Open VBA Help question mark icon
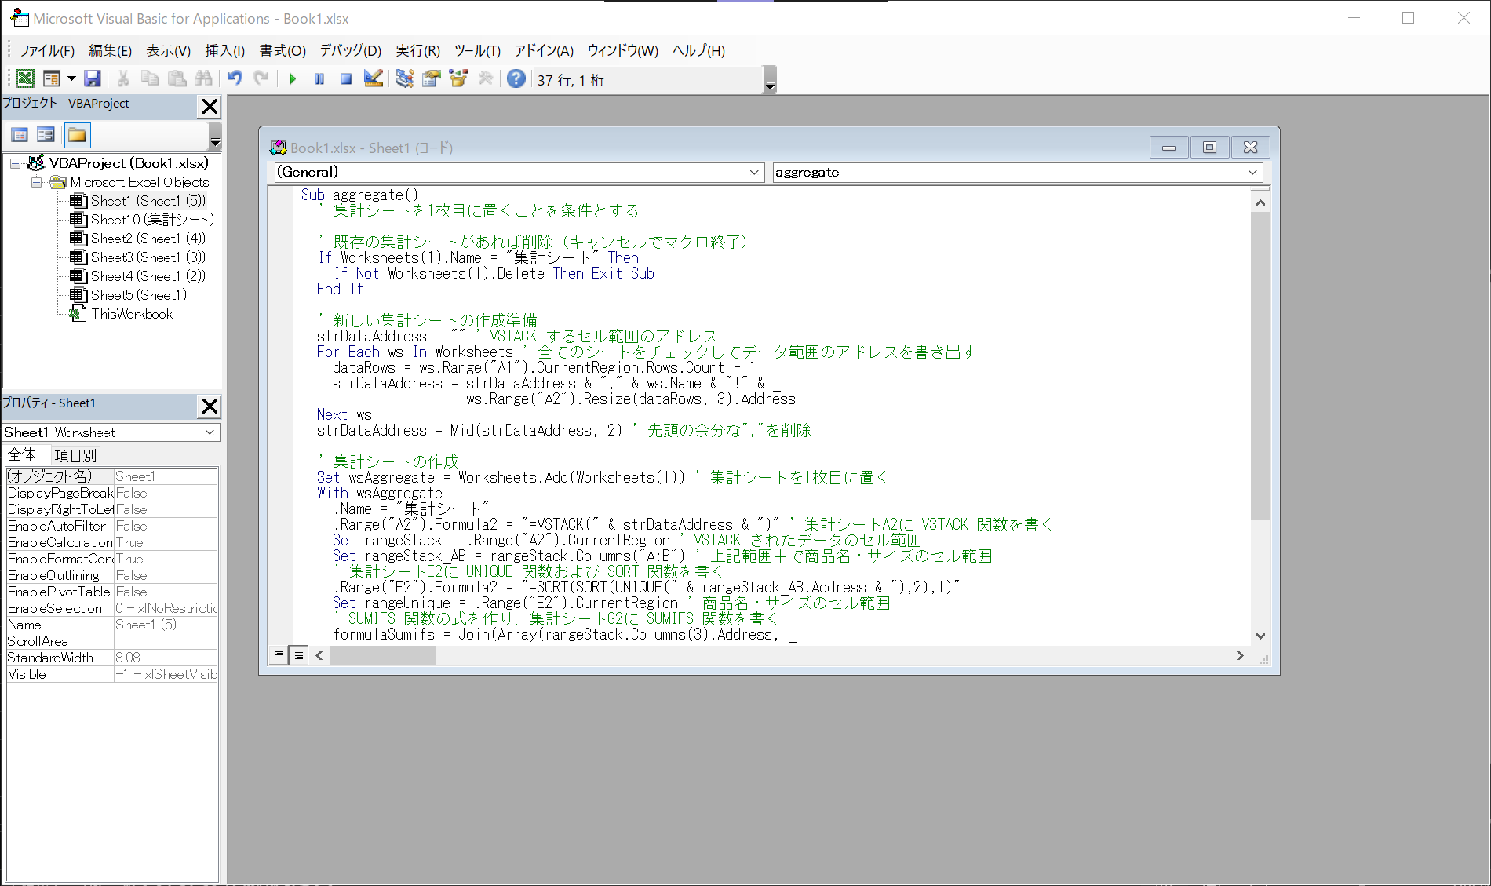 point(516,78)
